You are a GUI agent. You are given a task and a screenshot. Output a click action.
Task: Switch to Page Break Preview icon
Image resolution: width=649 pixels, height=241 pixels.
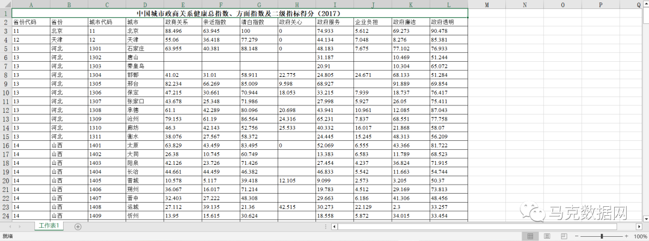pyautogui.click(x=563, y=236)
